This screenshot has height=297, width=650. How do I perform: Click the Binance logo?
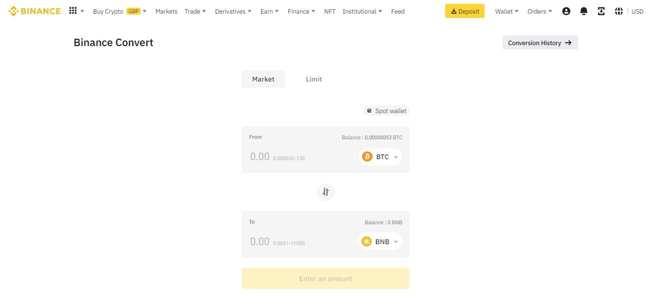(35, 11)
